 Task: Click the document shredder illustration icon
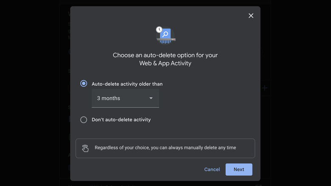[165, 35]
